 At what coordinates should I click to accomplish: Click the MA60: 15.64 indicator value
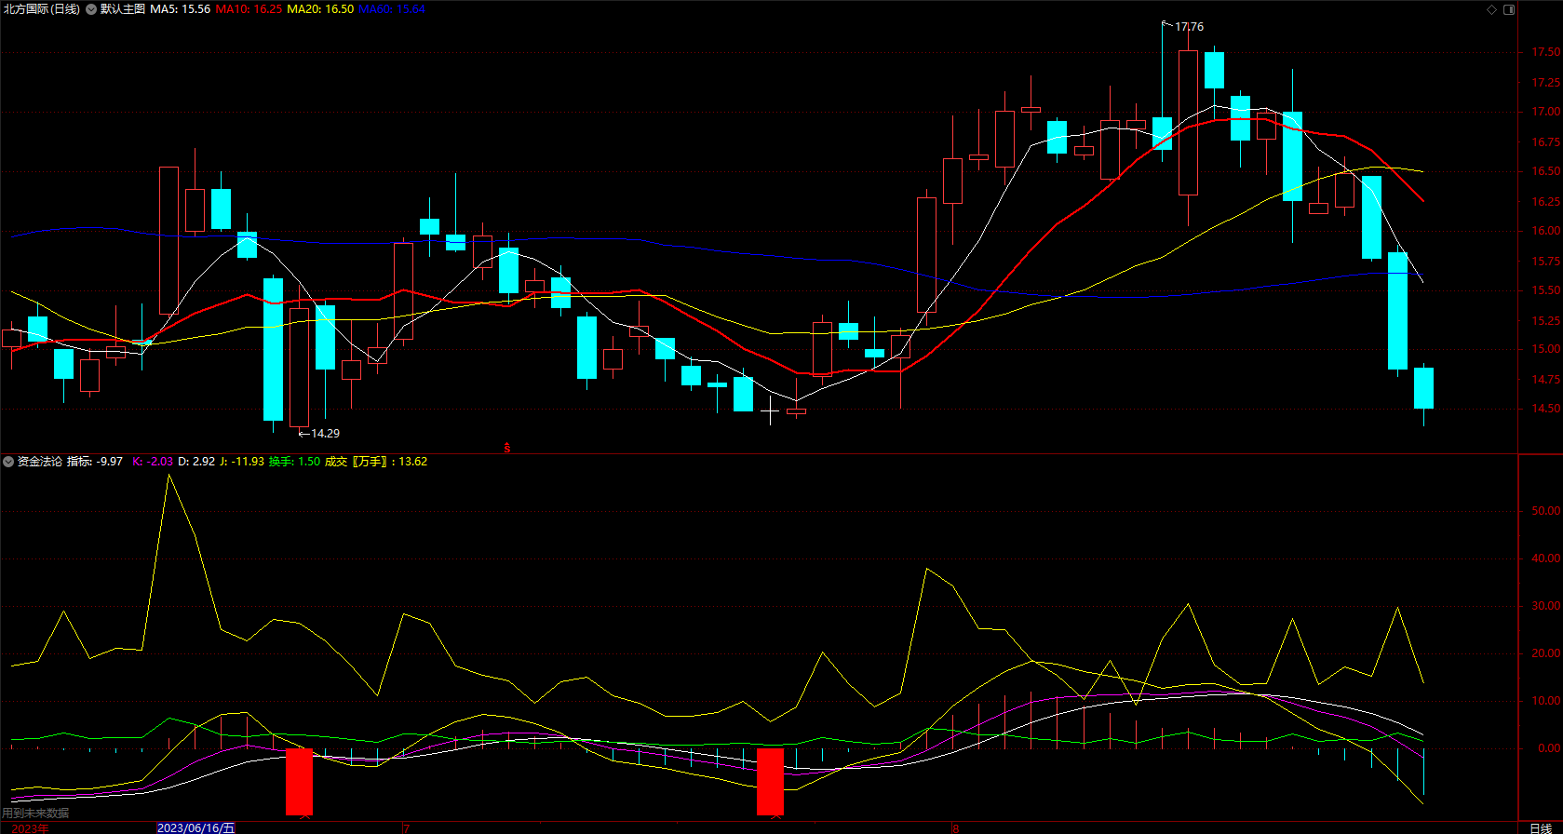[x=392, y=9]
